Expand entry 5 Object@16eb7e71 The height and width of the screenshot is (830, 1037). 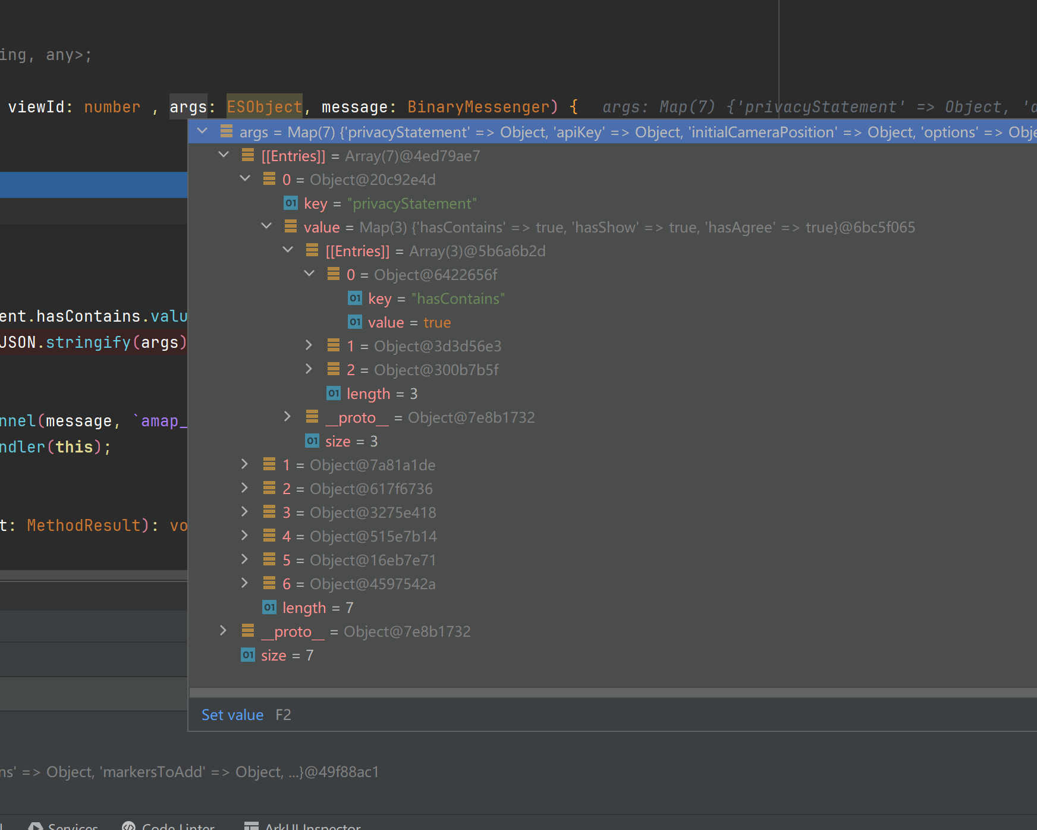244,559
